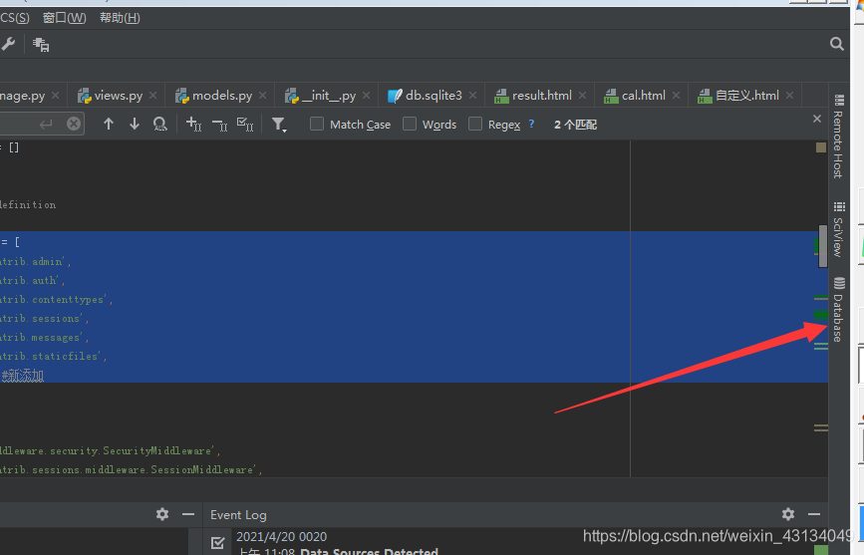Open the cal.html tab
Image resolution: width=864 pixels, height=555 pixels.
tap(643, 96)
